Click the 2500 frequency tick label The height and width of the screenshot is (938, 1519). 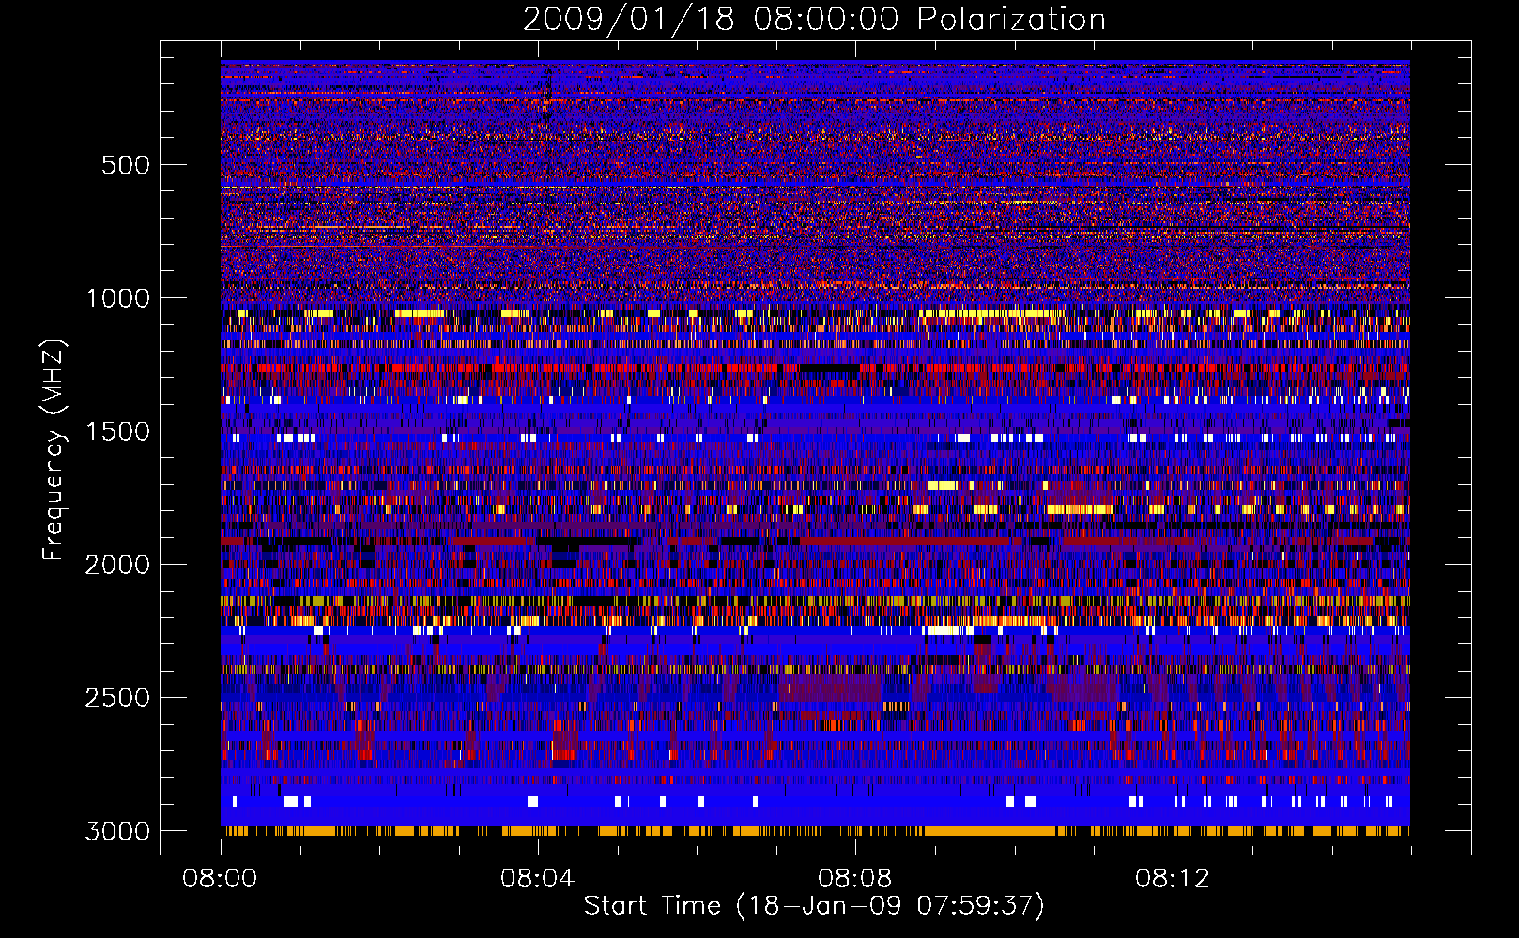click(117, 698)
